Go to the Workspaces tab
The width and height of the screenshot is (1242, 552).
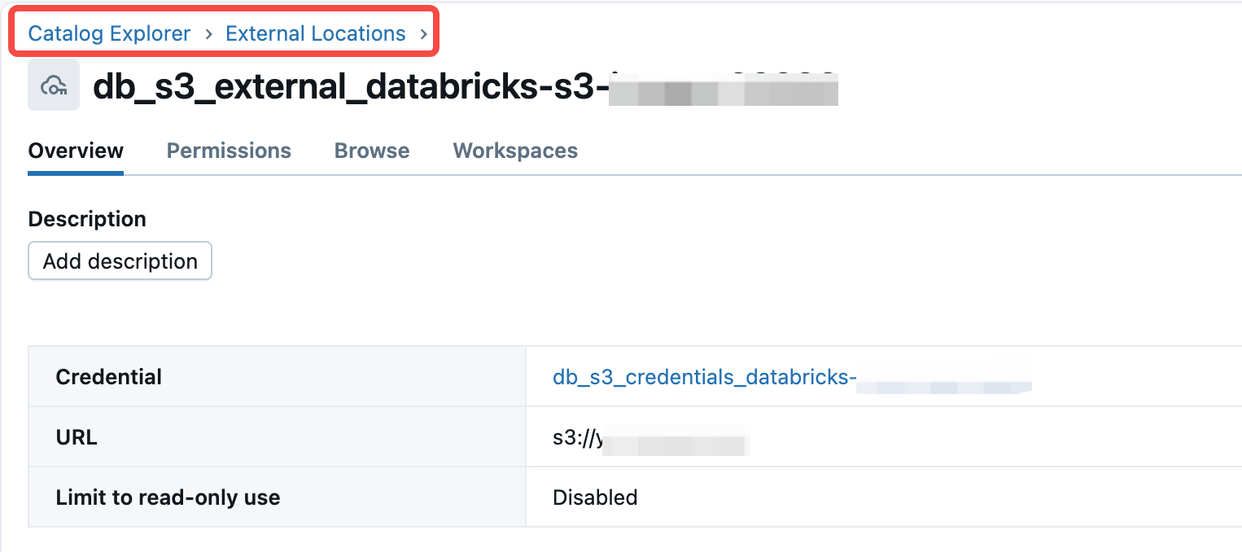tap(514, 151)
